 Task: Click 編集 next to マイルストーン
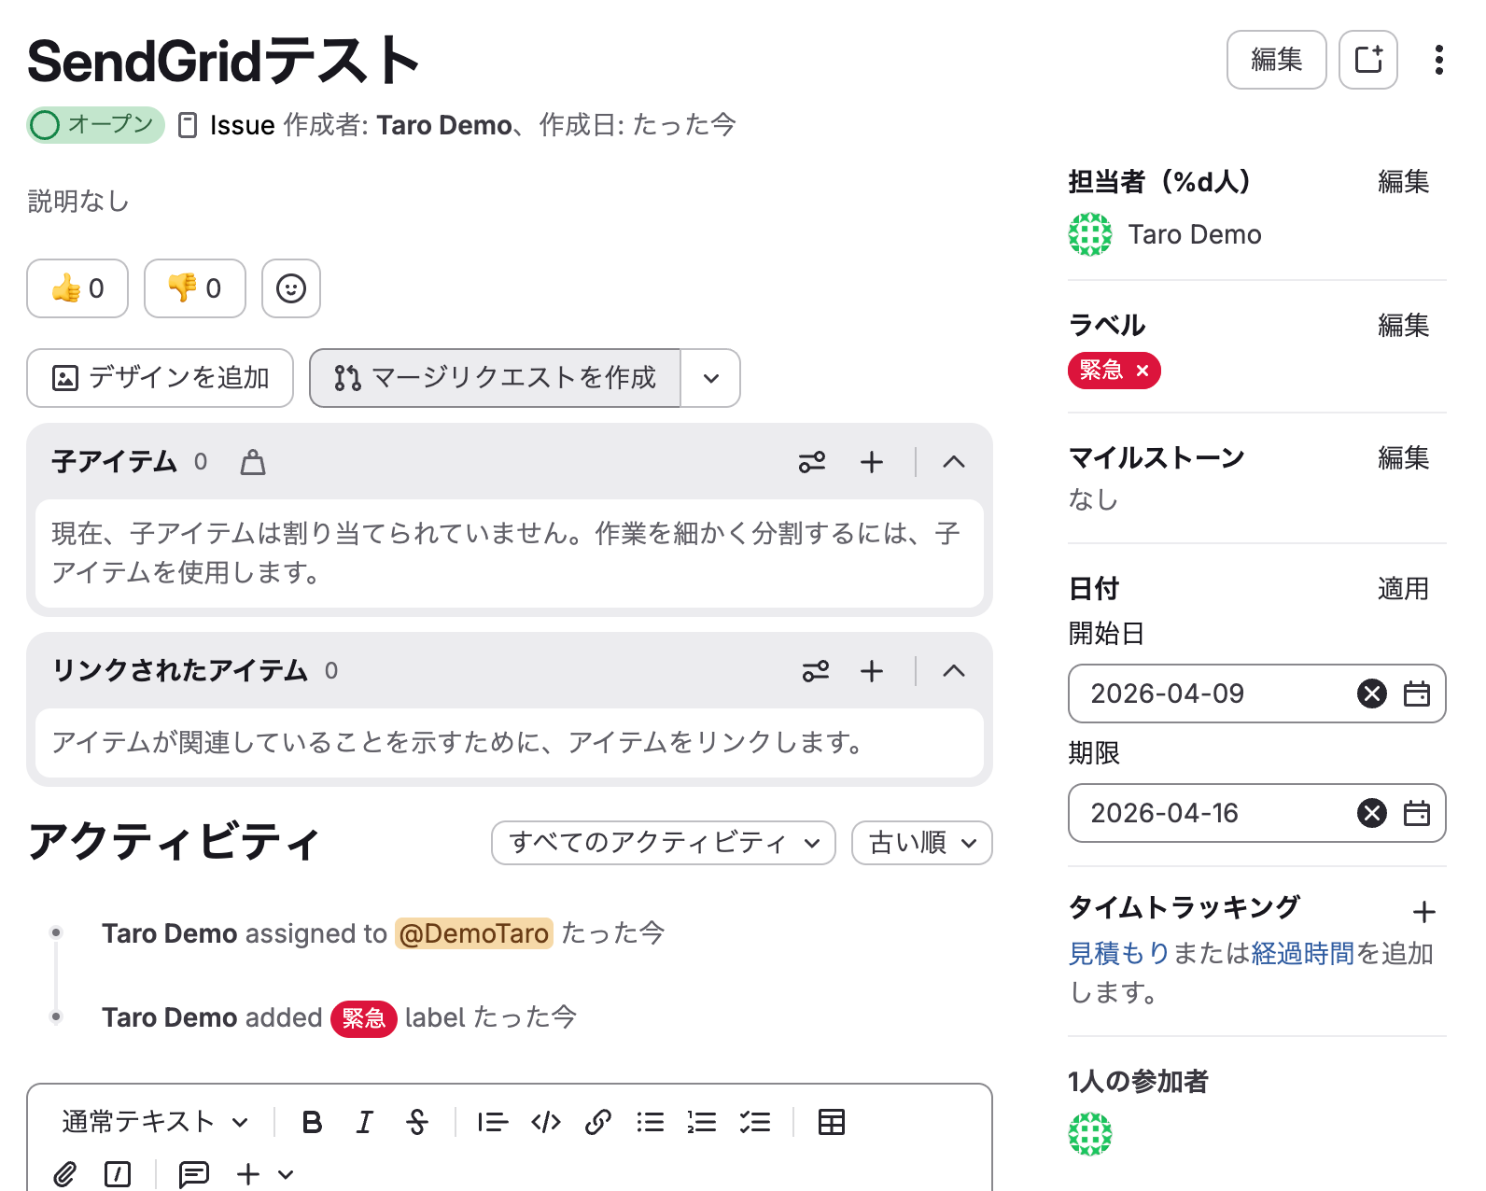coord(1403,458)
